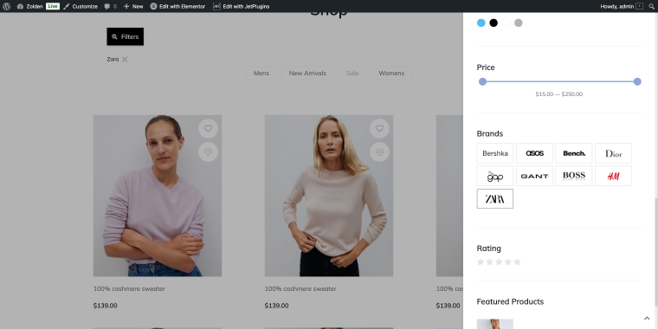This screenshot has height=329, width=658.
Task: Open the lilac cashmere sweater image
Action: [158, 196]
